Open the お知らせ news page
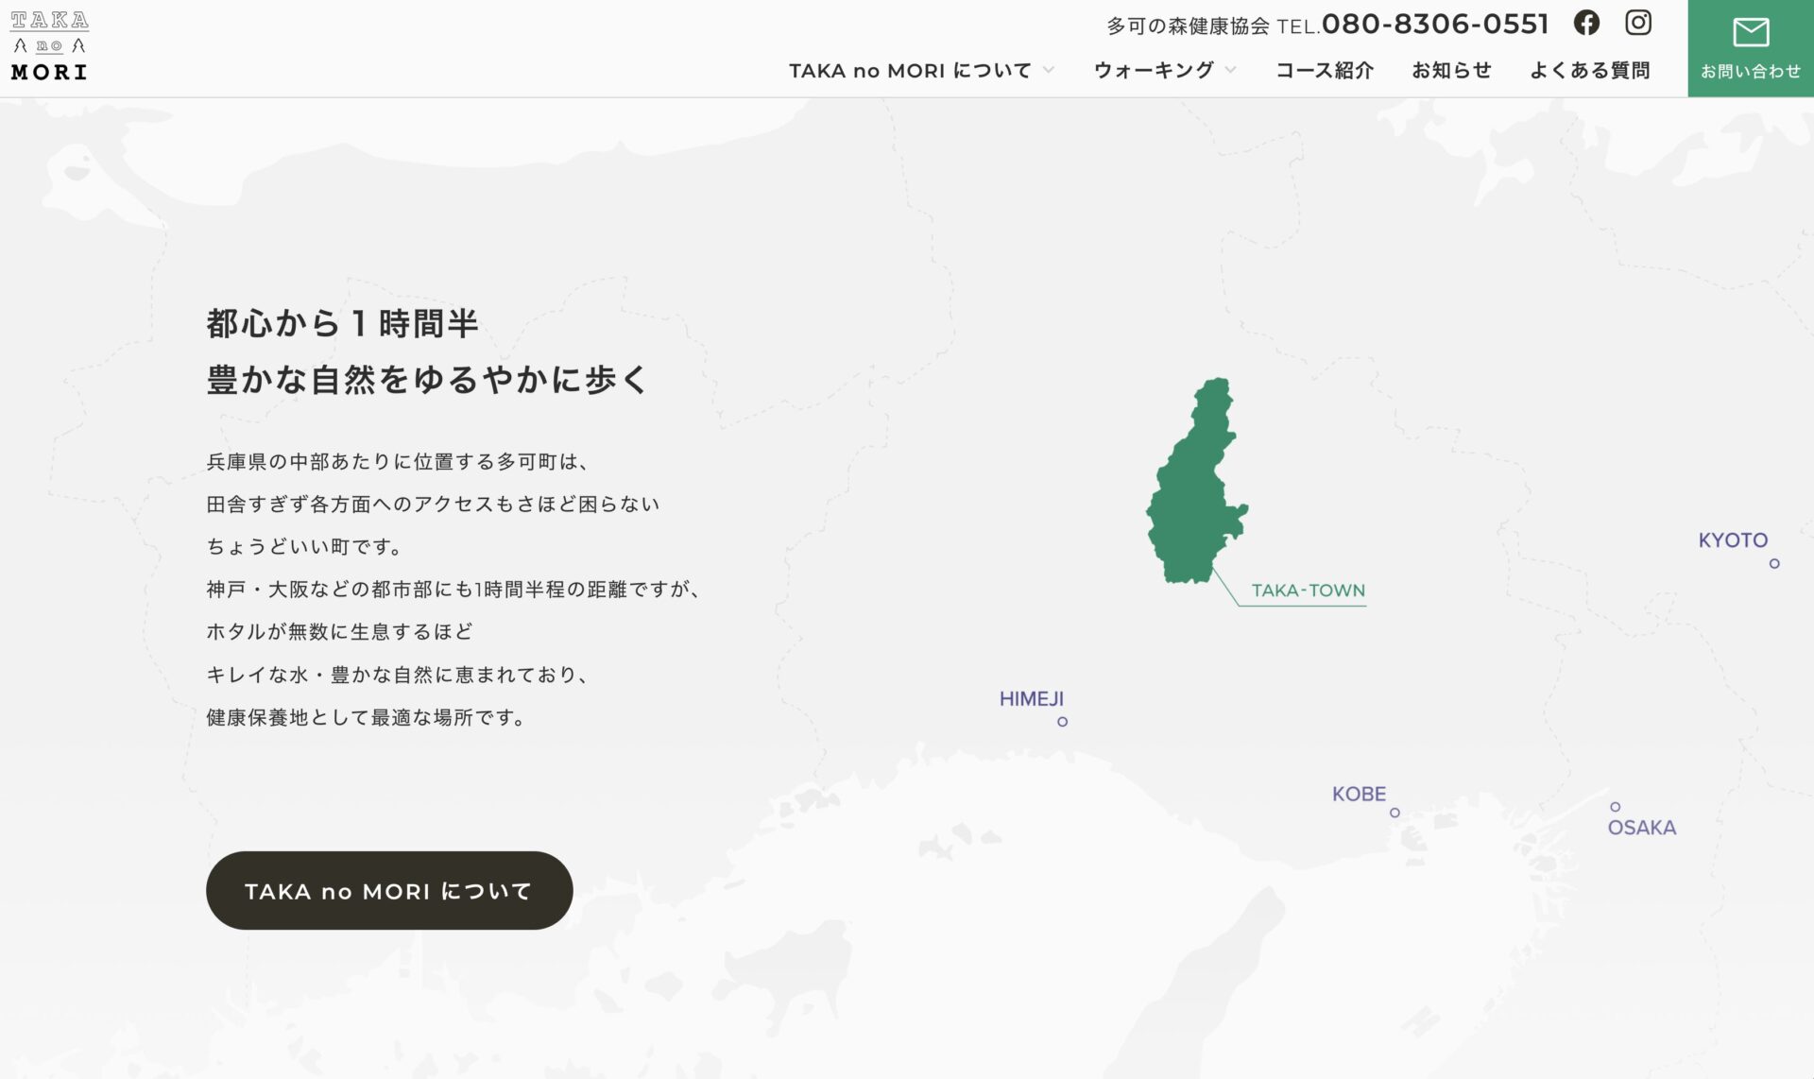Viewport: 1814px width, 1079px height. coord(1451,70)
